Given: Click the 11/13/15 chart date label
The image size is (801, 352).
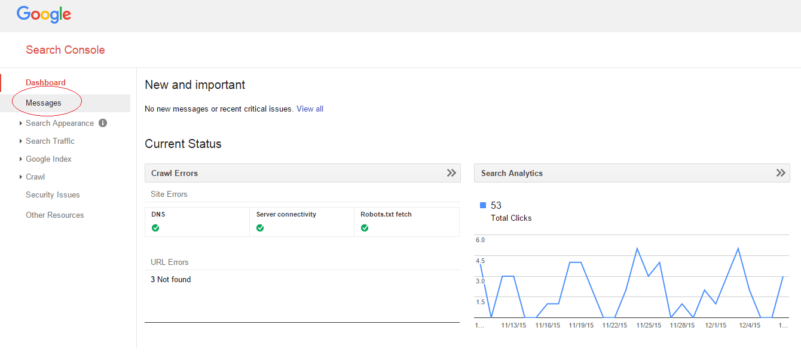Looking at the screenshot, I should pyautogui.click(x=513, y=325).
